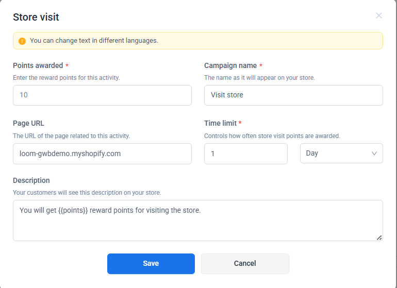
Task: Click the "Time limit" label
Action: point(220,123)
